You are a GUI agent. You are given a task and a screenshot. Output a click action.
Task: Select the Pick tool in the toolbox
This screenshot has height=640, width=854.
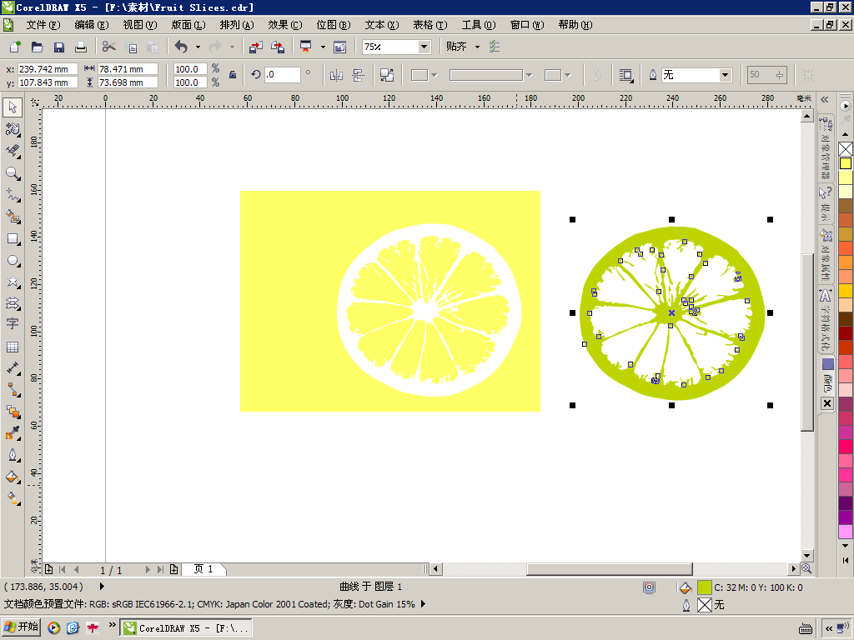12,107
